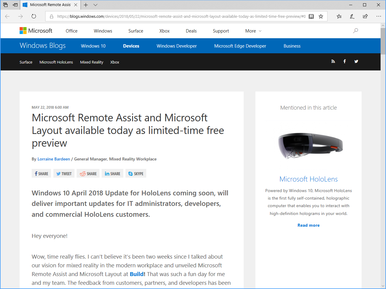Visit the Twitter page icon
The width and height of the screenshot is (386, 289).
point(356,61)
